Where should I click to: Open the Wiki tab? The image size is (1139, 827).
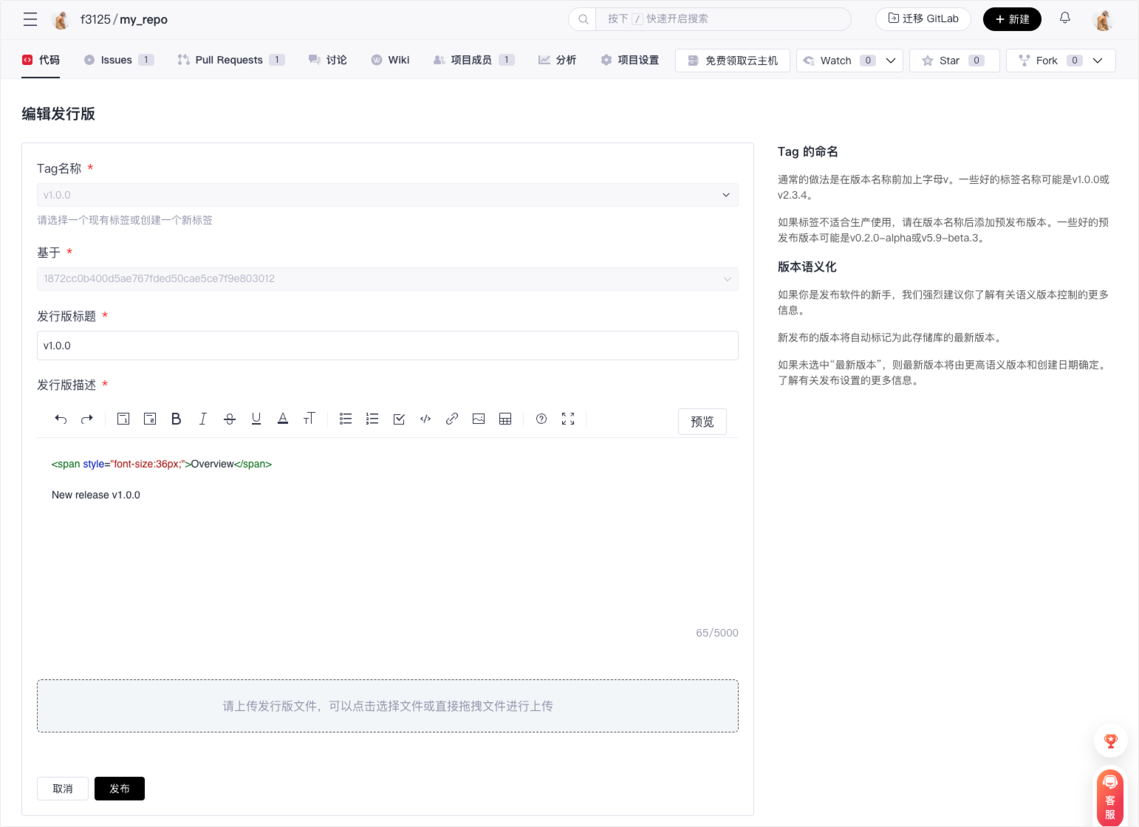pos(391,60)
